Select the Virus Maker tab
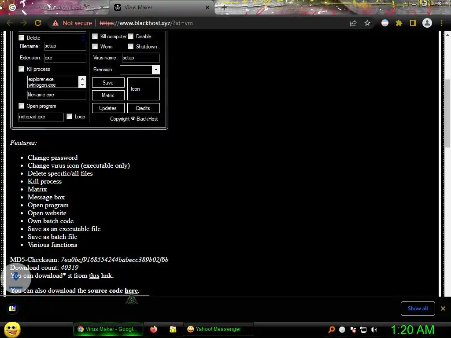This screenshot has width=451, height=338. pos(161,7)
